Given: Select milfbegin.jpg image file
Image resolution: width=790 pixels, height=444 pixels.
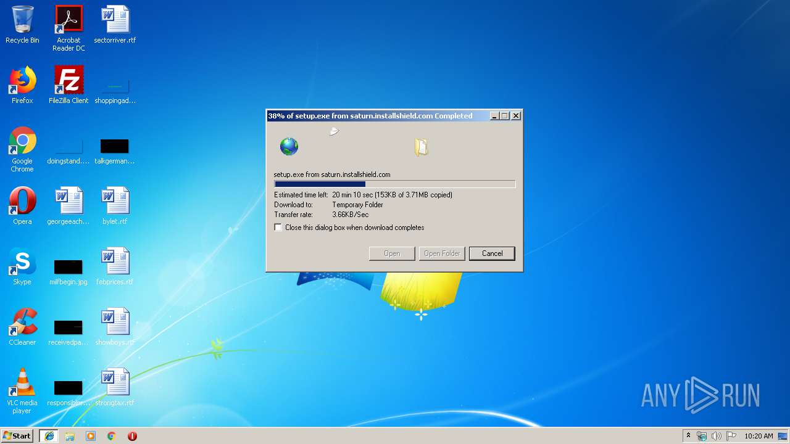Looking at the screenshot, I should (69, 272).
